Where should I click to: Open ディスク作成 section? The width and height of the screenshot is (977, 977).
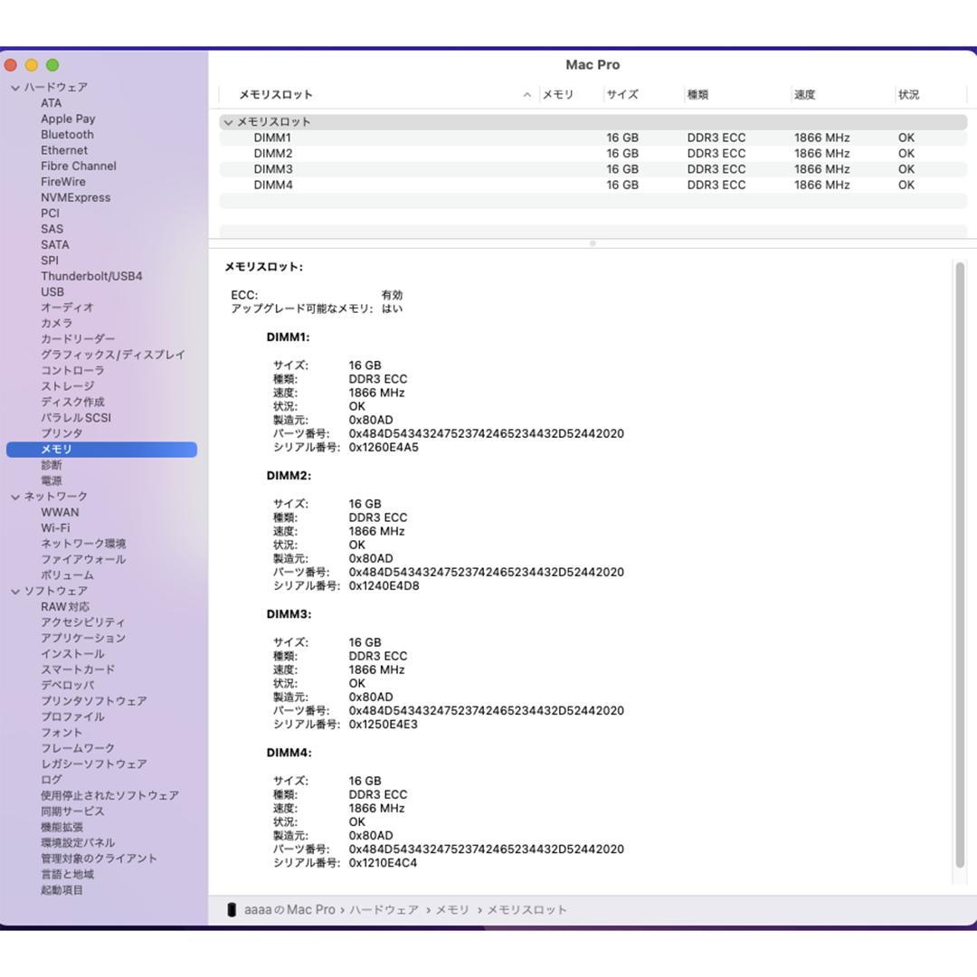[72, 402]
